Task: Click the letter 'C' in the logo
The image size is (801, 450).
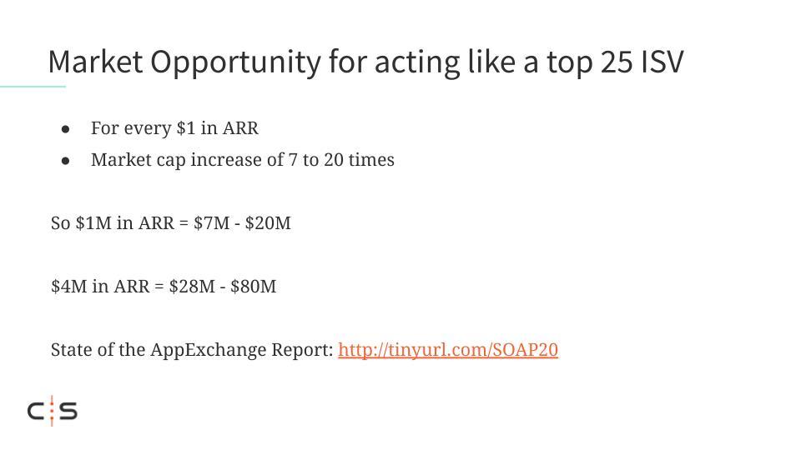Action: pos(36,411)
